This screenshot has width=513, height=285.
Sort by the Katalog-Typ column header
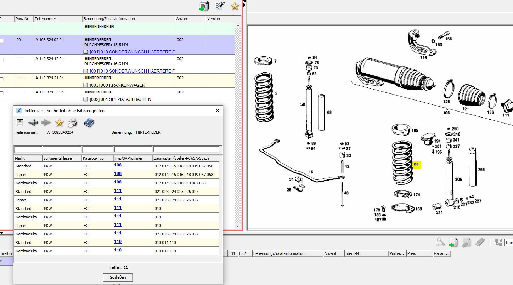pyautogui.click(x=97, y=158)
